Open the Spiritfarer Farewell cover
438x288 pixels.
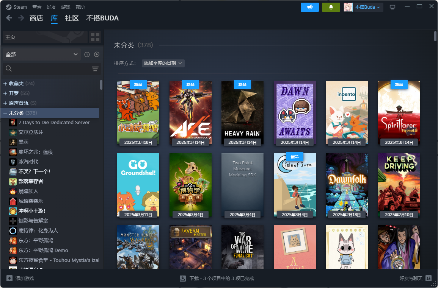click(x=399, y=113)
